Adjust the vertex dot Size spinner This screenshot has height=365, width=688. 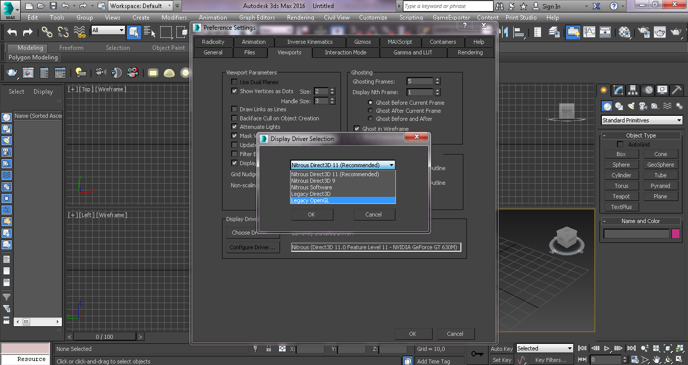coord(332,91)
